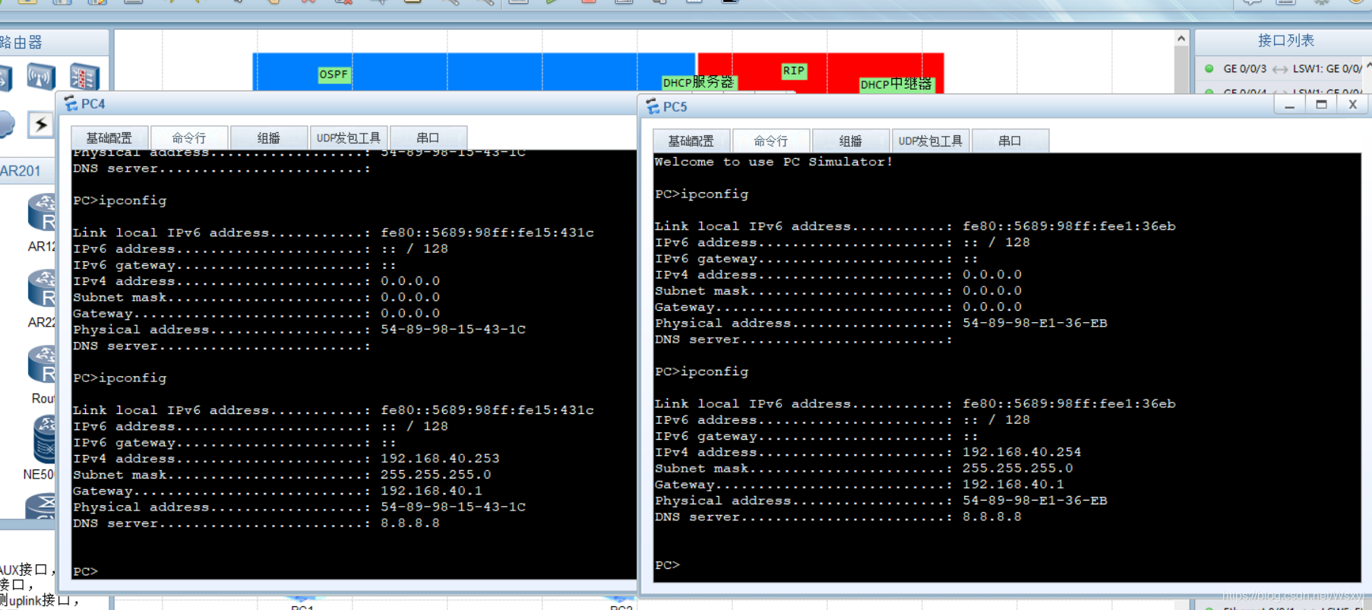Select the RIP label on the topology canvas

click(794, 71)
